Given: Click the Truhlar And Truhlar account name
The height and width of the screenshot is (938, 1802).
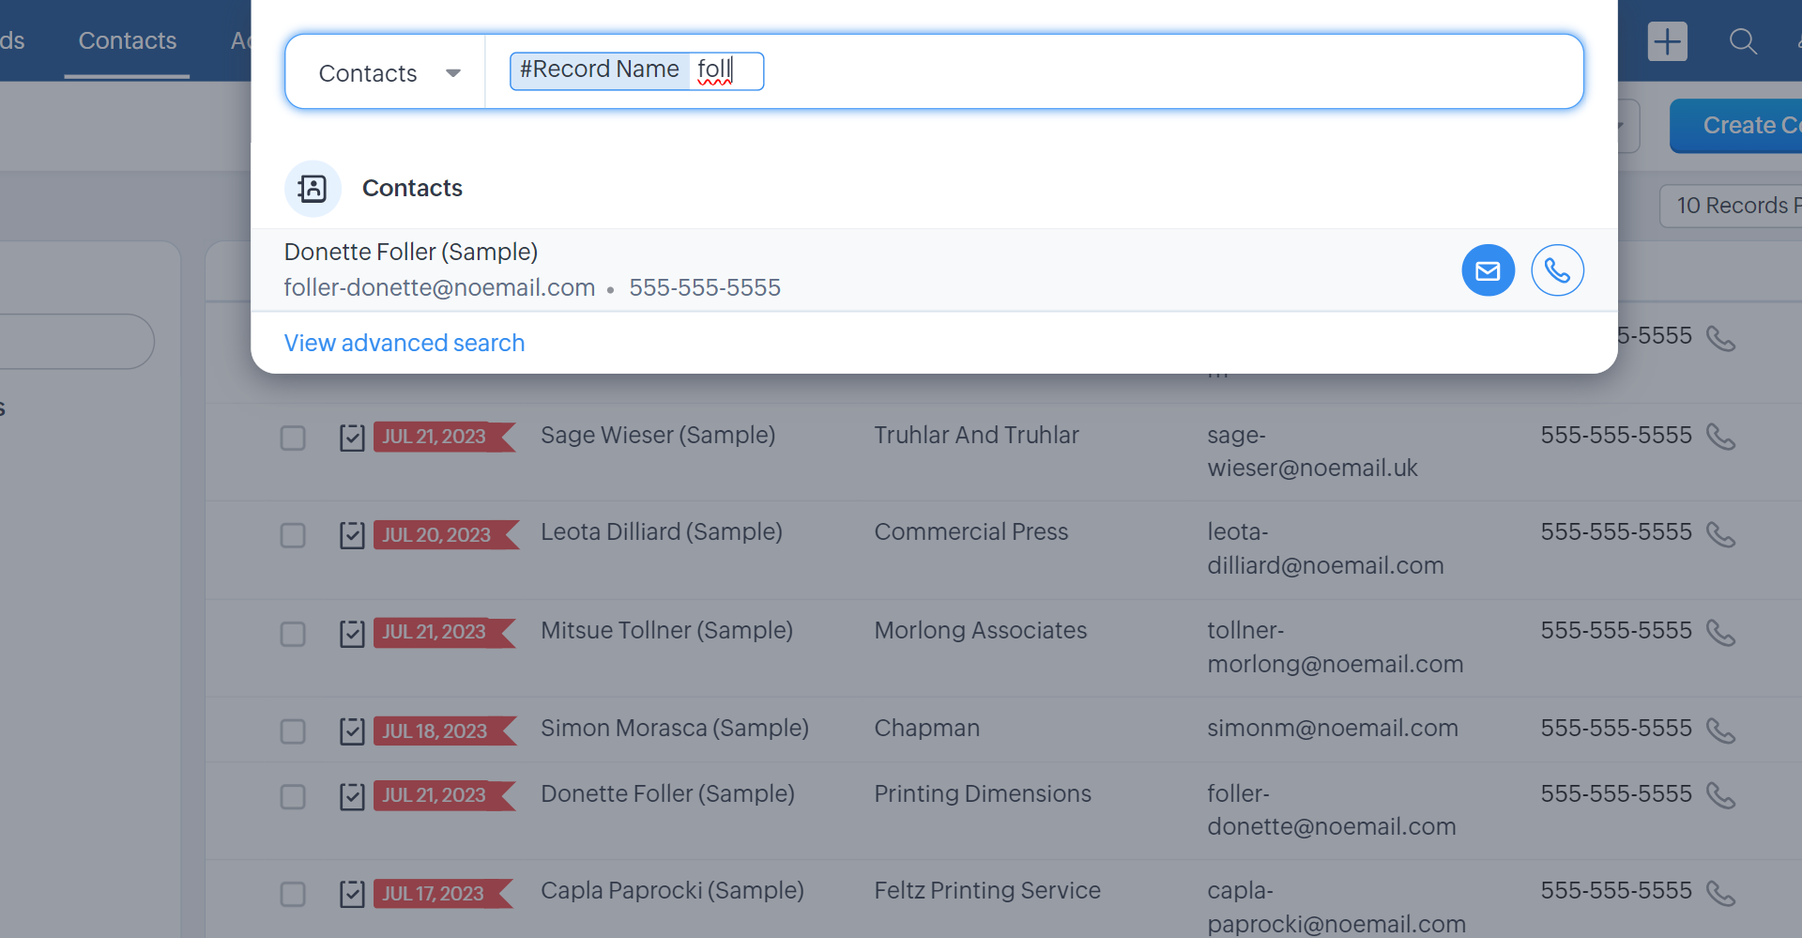Looking at the screenshot, I should click(x=977, y=435).
